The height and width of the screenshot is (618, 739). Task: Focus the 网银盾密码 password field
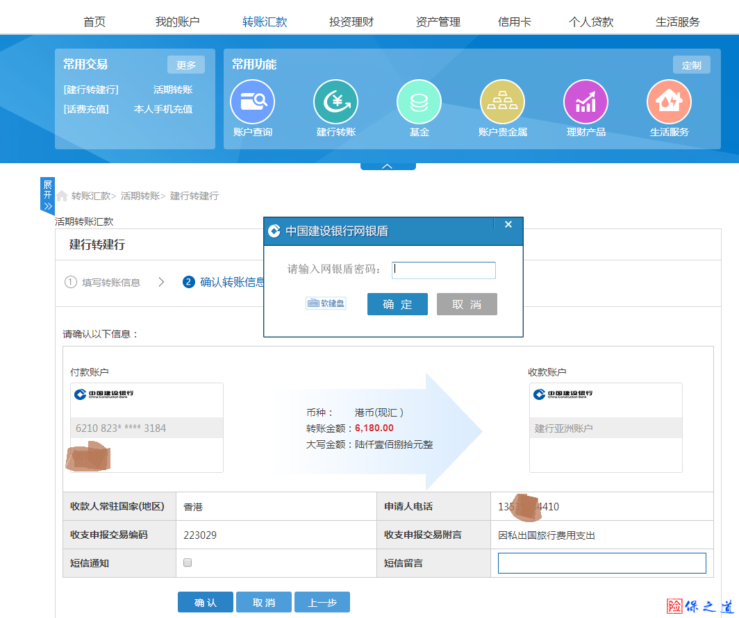point(444,270)
